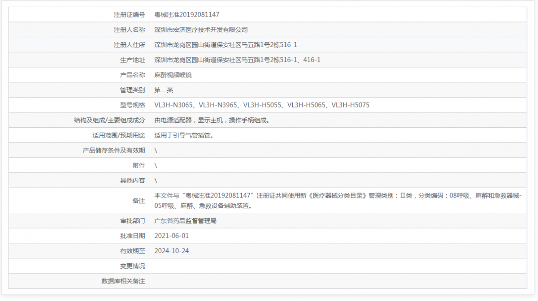This screenshot has width=538, height=301.
Task: Select the model list starting VL3H-N3065
Action: [262, 105]
